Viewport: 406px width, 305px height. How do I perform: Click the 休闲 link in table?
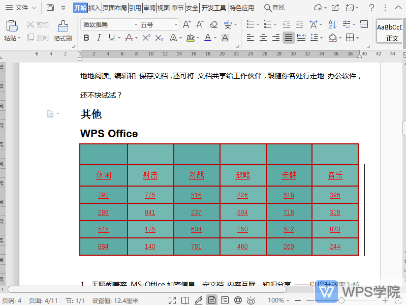104,175
